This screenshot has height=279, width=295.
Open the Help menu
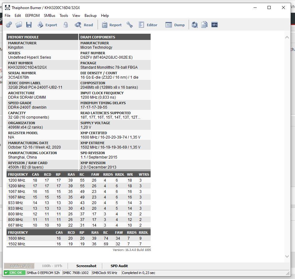tap(105, 16)
